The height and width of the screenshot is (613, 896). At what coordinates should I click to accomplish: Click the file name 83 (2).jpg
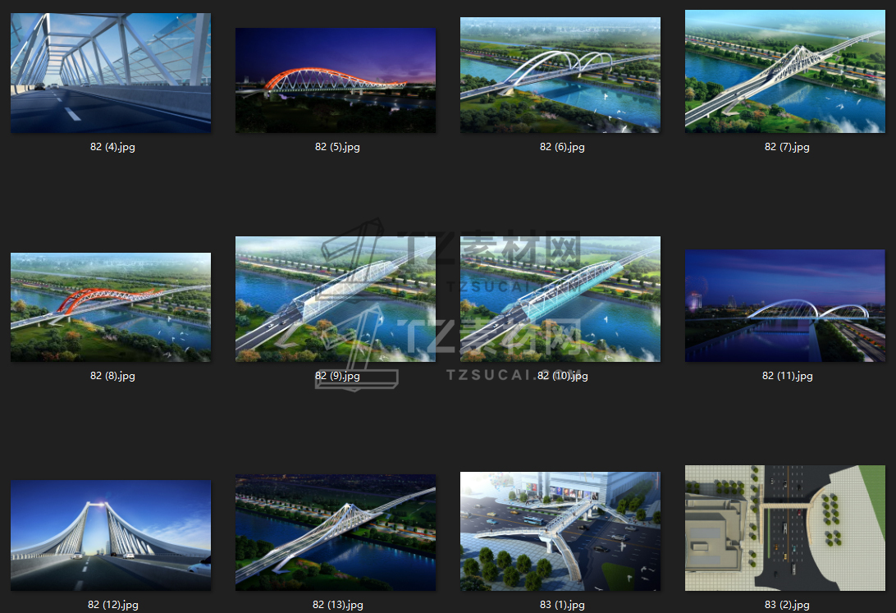(x=787, y=605)
